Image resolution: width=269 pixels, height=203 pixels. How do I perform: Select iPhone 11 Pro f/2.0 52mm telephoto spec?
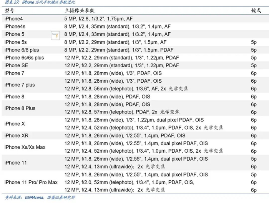[x=130, y=182]
